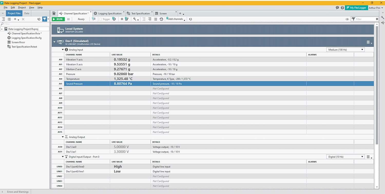Select the Temperature channel row
This screenshot has width=385, height=194.
coord(213,79)
